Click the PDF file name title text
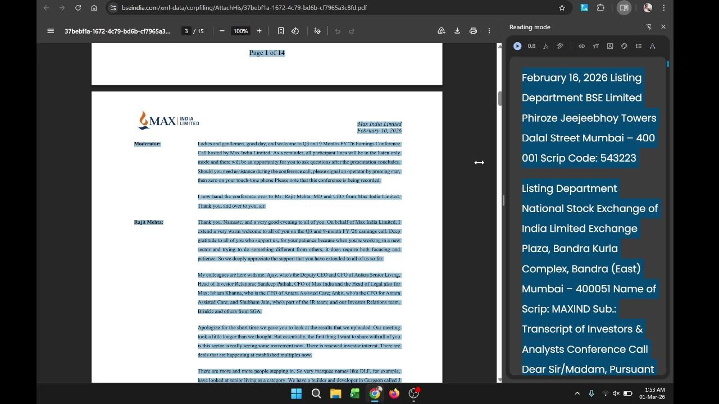The image size is (719, 404). [117, 31]
